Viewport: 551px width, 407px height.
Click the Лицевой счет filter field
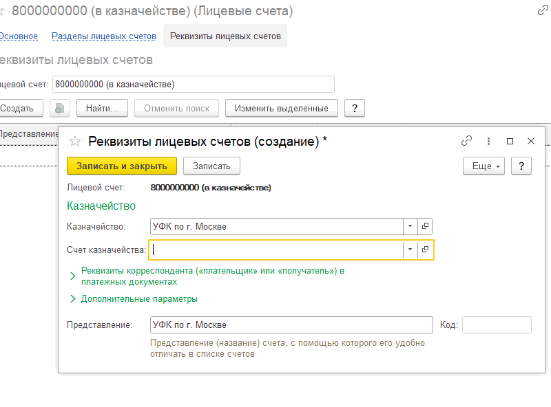tap(194, 84)
